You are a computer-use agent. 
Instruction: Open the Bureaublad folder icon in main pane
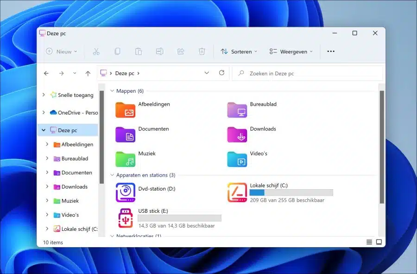(x=237, y=109)
